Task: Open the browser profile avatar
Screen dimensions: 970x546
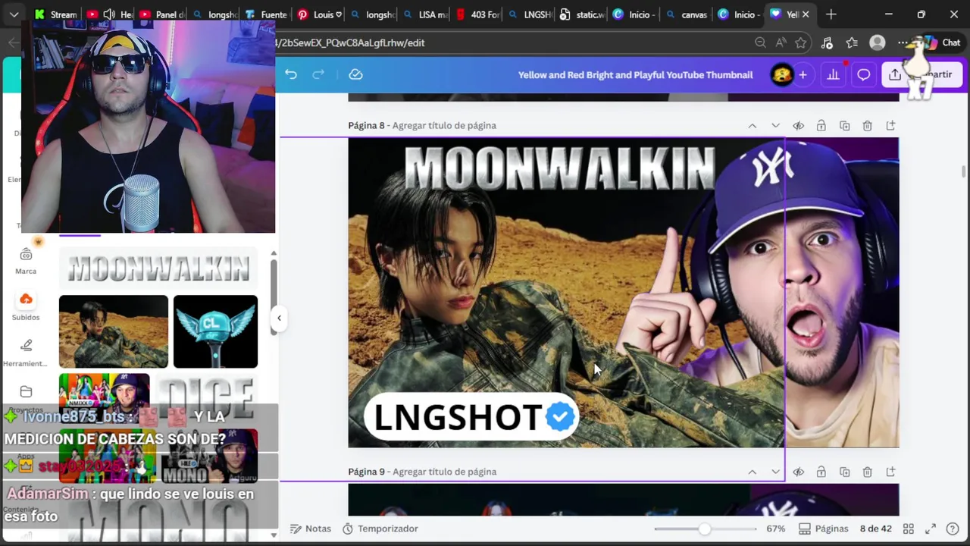Action: 878,42
